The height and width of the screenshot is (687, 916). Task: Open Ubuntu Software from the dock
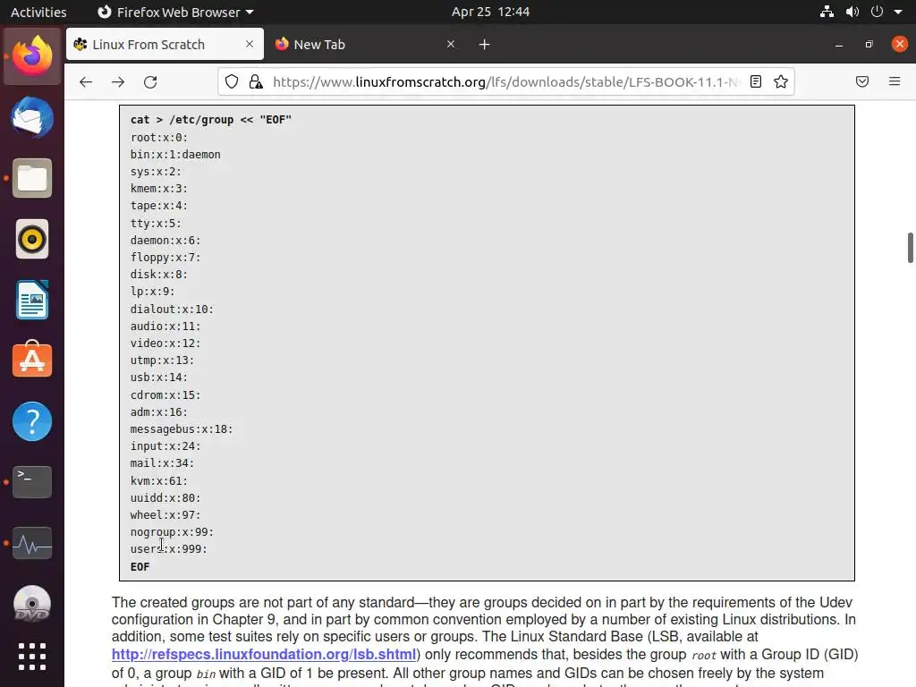(x=32, y=360)
